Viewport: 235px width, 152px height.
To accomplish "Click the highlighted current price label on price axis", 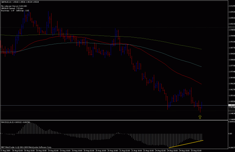I will tap(232, 105).
